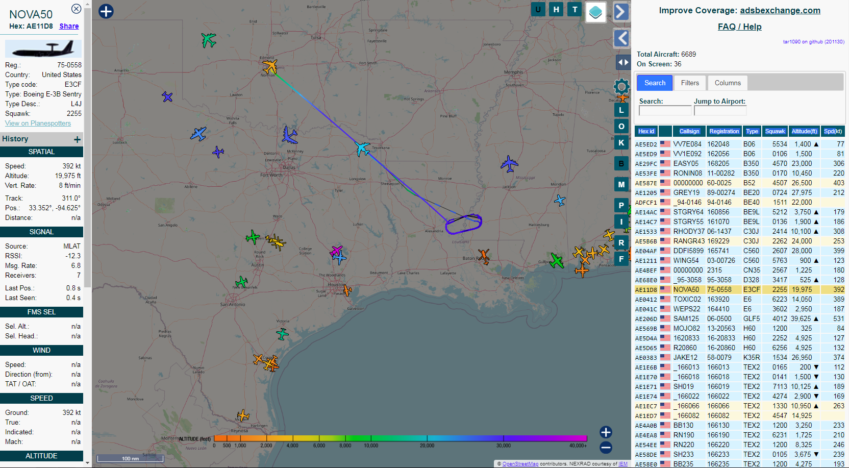The image size is (849, 468).
Task: Toggle the L map button
Action: 621,110
